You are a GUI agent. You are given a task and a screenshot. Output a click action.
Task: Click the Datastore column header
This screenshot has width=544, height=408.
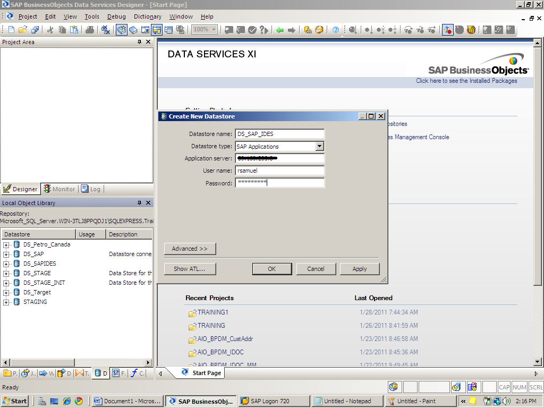coord(38,234)
